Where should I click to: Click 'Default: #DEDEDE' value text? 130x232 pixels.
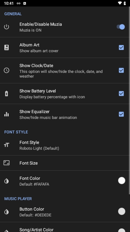pyautogui.click(x=35, y=215)
